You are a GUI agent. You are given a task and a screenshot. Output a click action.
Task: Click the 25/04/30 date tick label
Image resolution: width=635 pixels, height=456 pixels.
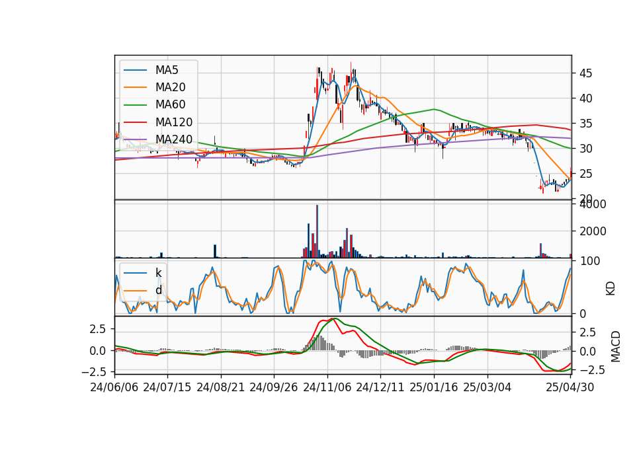click(570, 387)
